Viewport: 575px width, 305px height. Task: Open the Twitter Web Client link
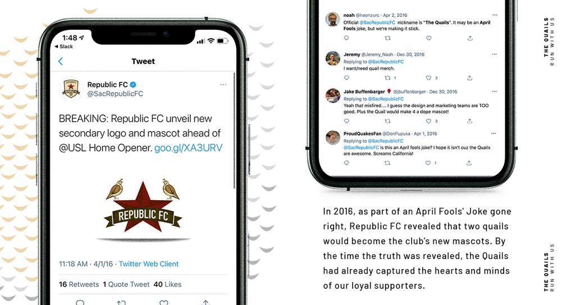coord(148,264)
